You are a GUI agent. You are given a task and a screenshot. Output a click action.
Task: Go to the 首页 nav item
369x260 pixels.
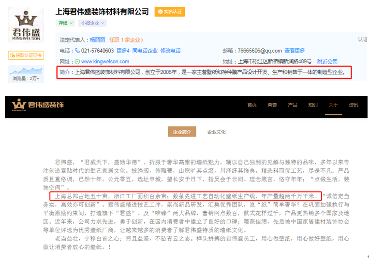[252, 105]
